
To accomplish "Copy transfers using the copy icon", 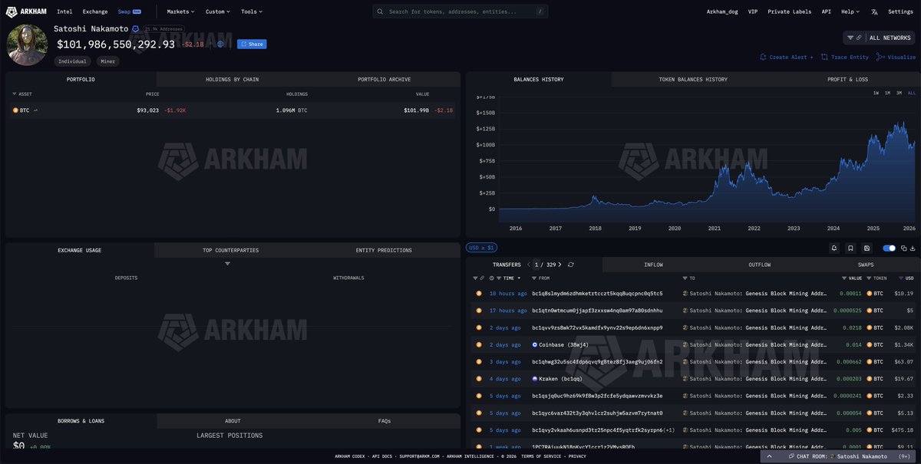I will 904,248.
